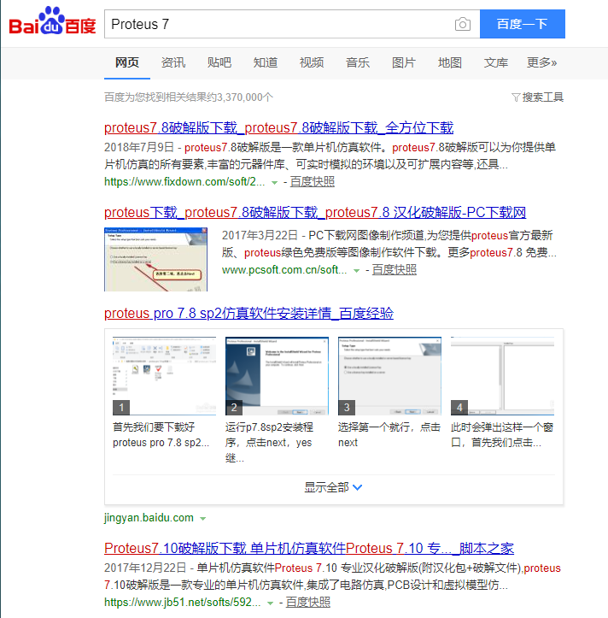The image size is (608, 618).
Task: Open 百度快照 for pcsoft.com.cn result
Action: click(x=395, y=270)
